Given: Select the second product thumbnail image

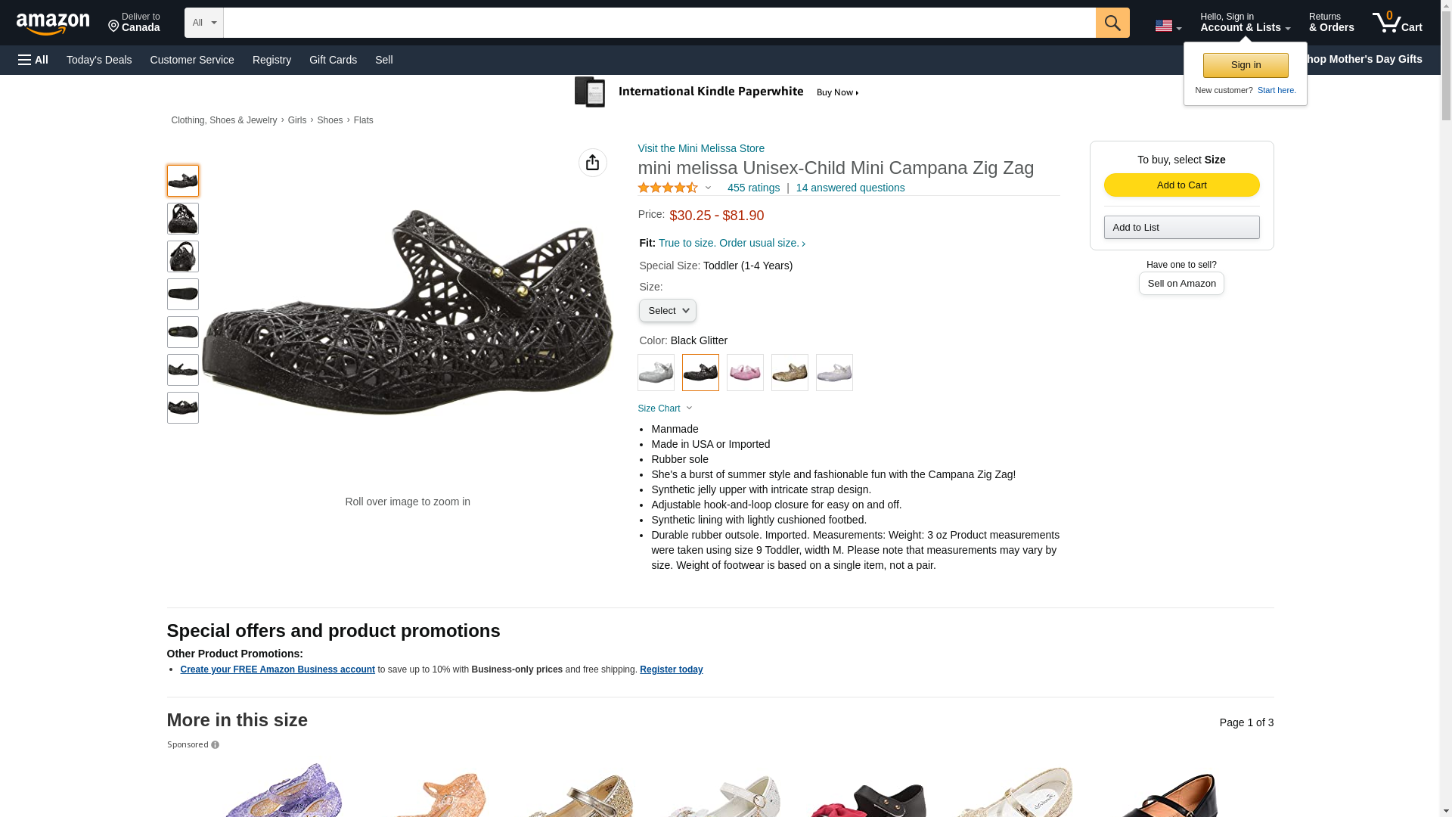Looking at the screenshot, I should point(183,219).
